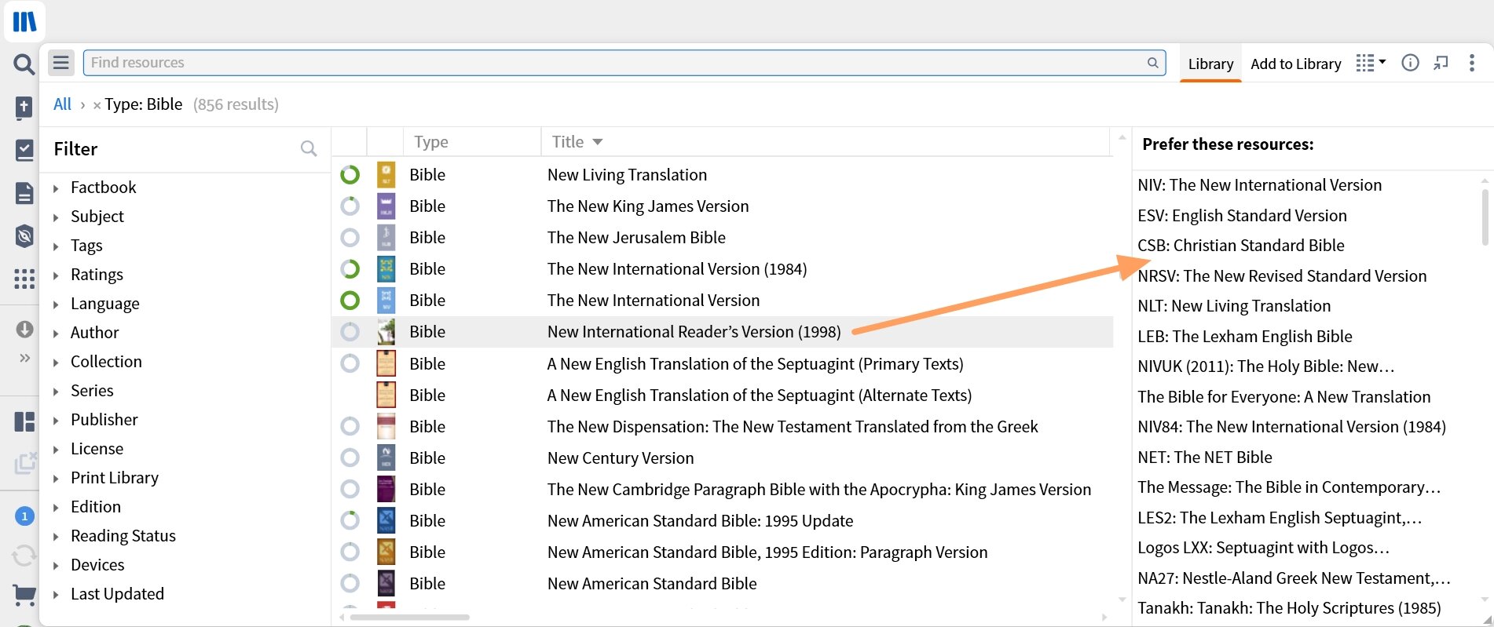Search within the Filter panel
This screenshot has width=1494, height=627.
(x=309, y=148)
